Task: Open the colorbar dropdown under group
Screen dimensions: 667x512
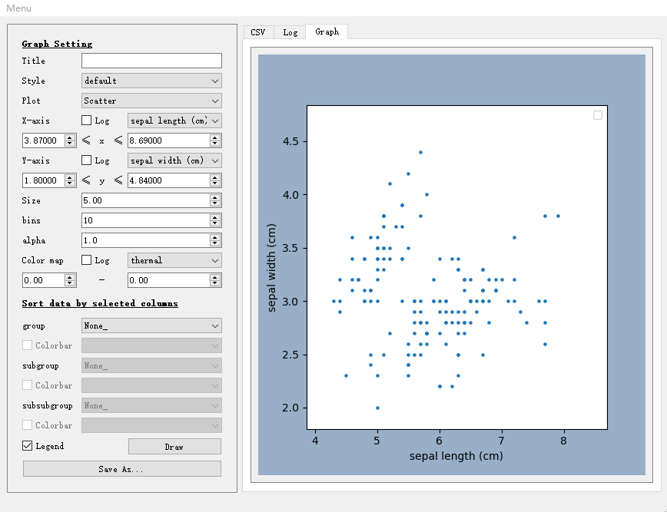Action: [151, 346]
